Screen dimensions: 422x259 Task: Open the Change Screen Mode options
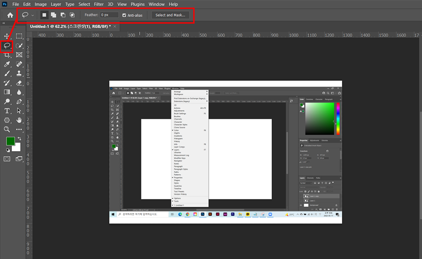19,159
